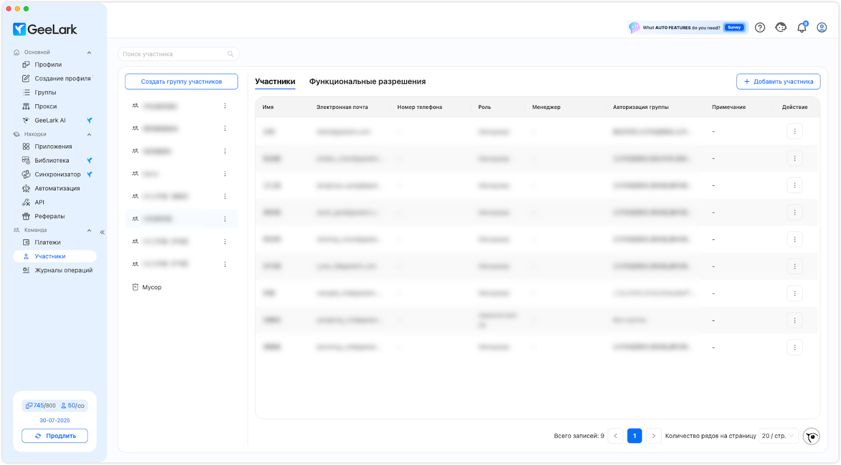Open Журналы операций

click(x=63, y=270)
